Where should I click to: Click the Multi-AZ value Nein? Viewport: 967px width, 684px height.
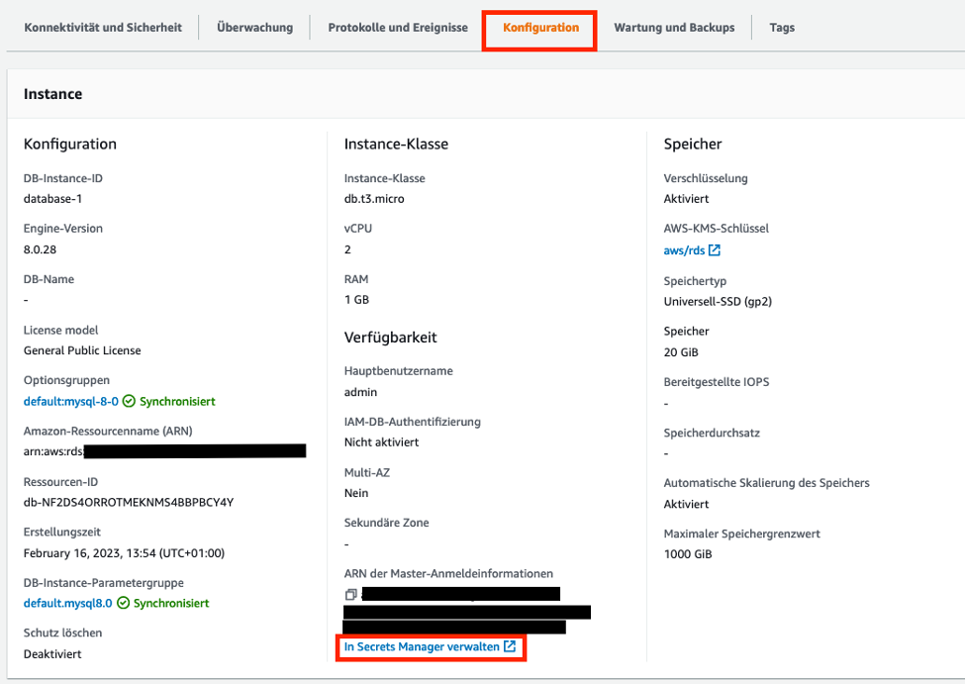tap(356, 493)
